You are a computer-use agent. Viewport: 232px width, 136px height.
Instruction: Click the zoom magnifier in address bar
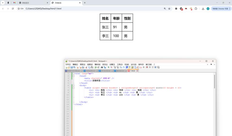pos(165,9)
